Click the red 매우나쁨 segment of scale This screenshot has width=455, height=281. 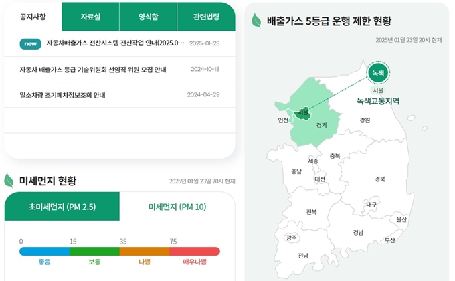pos(195,251)
